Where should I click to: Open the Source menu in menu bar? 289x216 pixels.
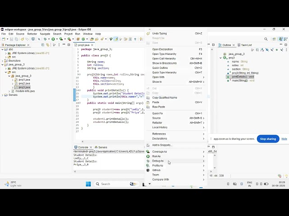point(20,34)
